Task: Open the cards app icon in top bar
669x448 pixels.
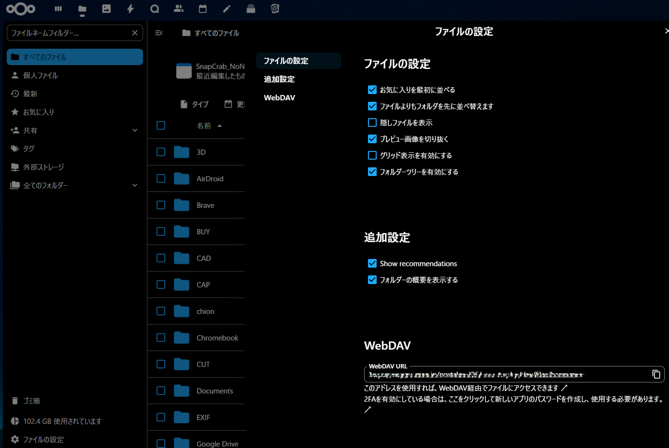Action: pyautogui.click(x=275, y=9)
